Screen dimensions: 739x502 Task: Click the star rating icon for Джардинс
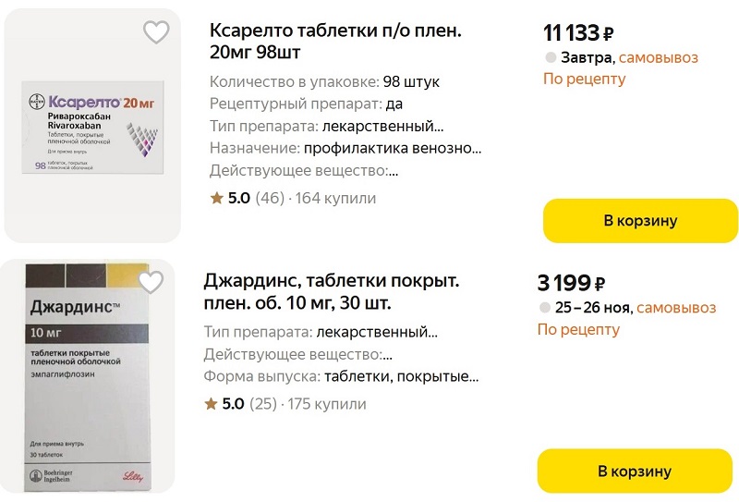[211, 404]
